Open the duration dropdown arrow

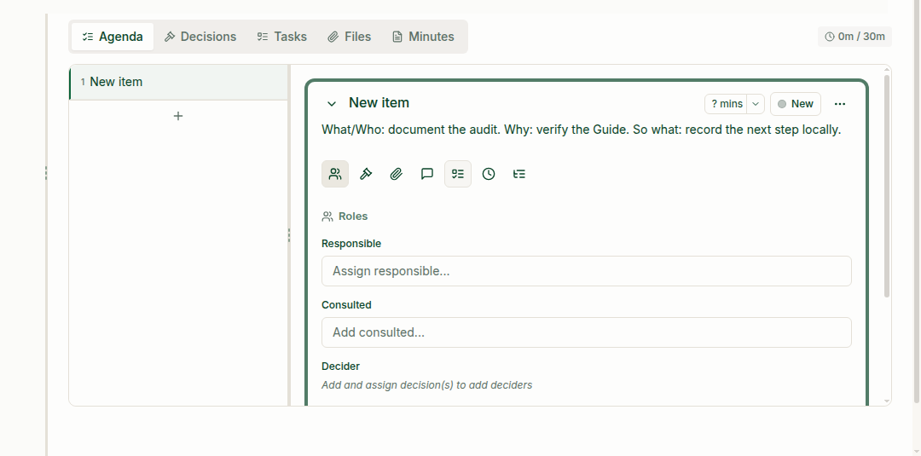click(756, 104)
